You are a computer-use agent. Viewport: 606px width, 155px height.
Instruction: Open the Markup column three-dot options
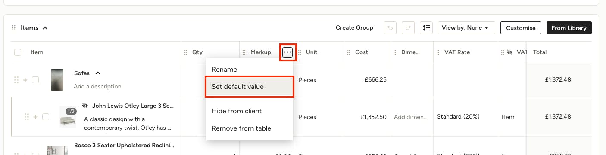[287, 52]
